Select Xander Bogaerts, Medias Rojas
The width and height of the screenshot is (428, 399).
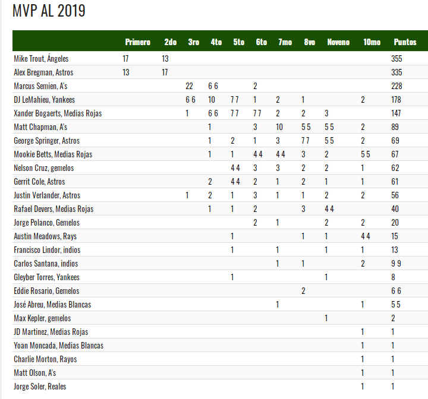coord(58,113)
